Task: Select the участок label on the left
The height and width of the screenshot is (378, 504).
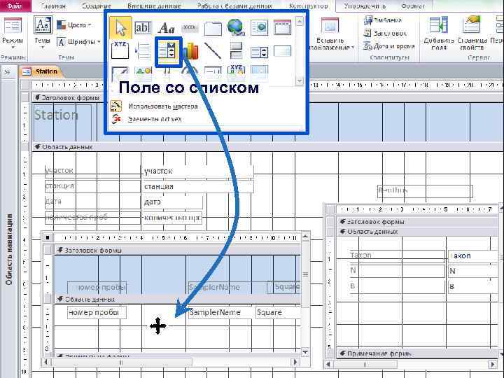Action: pos(92,170)
